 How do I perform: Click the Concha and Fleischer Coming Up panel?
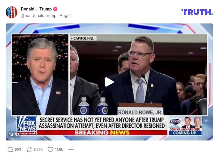pyautogui.click(x=185, y=126)
